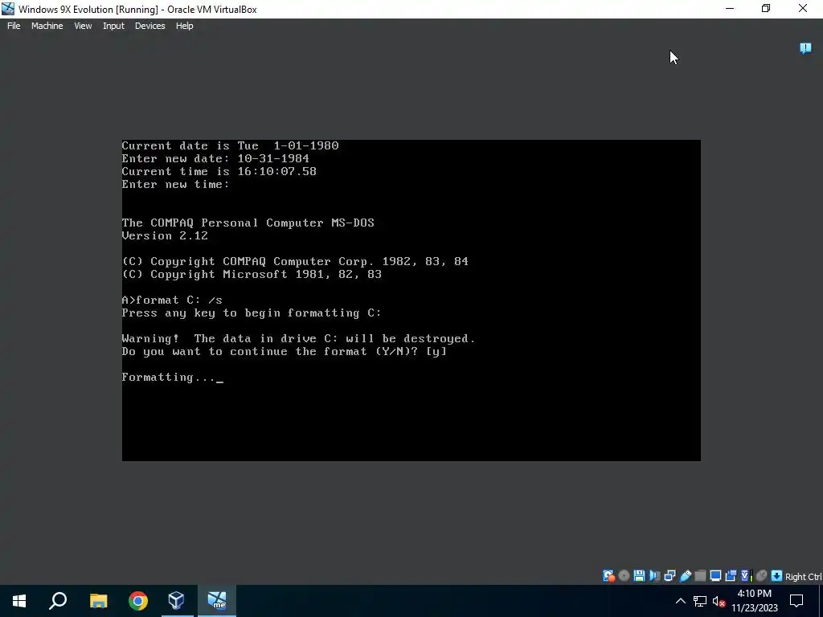Open the File menu
Viewport: 823px width, 617px height.
tap(14, 26)
